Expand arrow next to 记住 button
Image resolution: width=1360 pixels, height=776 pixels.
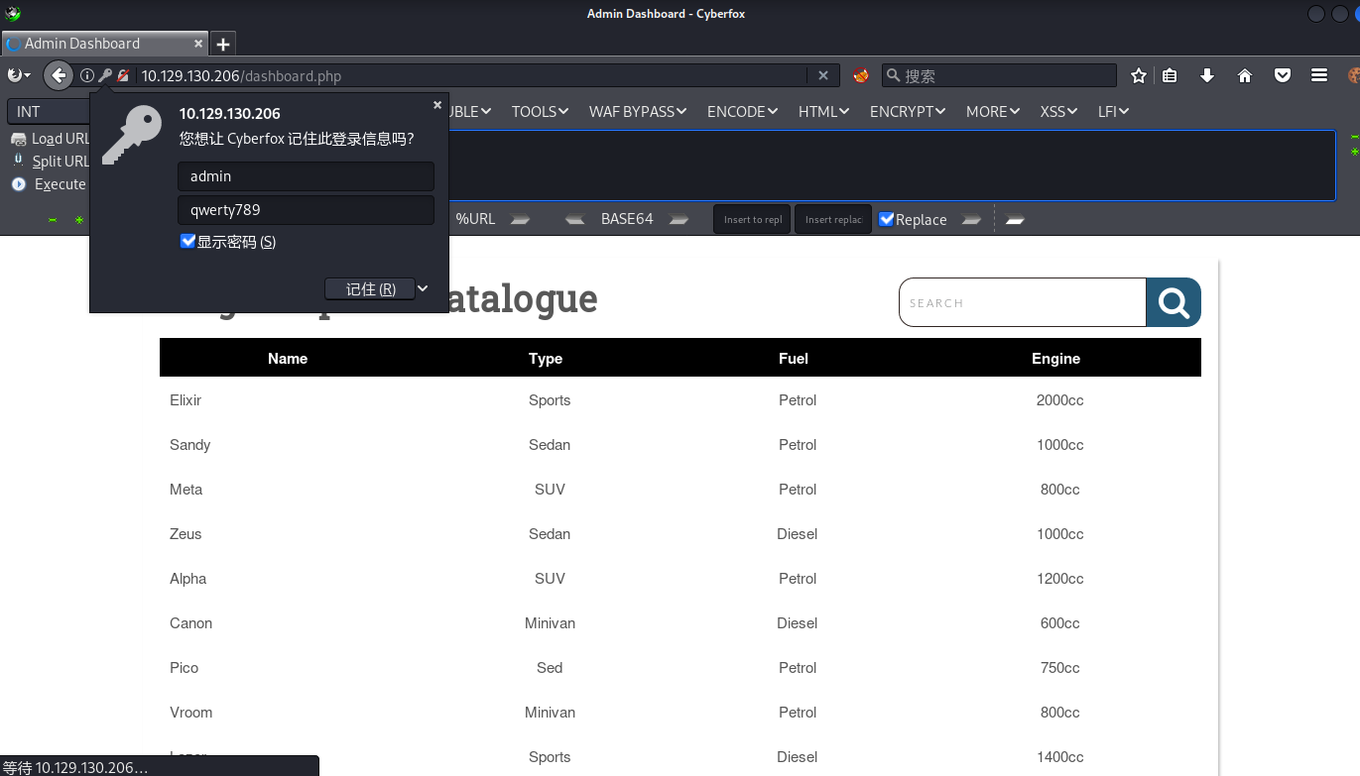point(423,288)
